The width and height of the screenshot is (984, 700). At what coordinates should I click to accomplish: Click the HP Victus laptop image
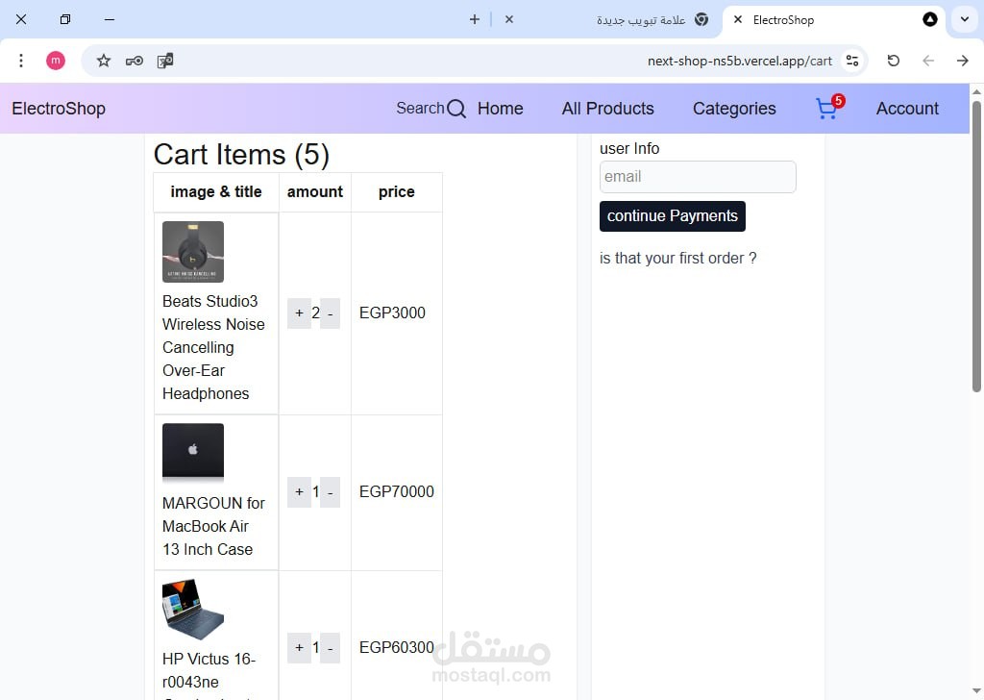tap(193, 609)
